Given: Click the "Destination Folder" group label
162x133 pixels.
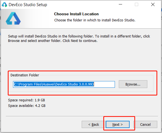Looking at the screenshot, I should [x=25, y=75].
